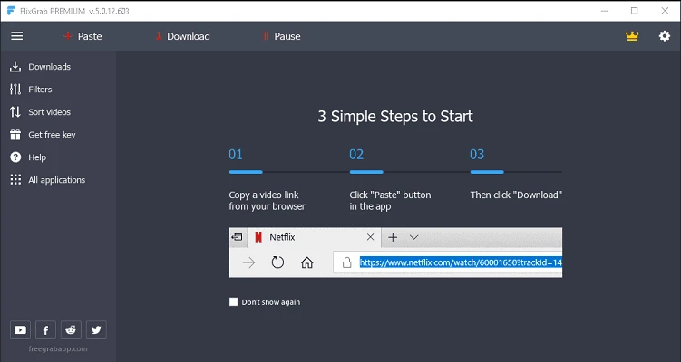This screenshot has width=681, height=362.
Task: Open the Reddit social icon
Action: tap(71, 329)
